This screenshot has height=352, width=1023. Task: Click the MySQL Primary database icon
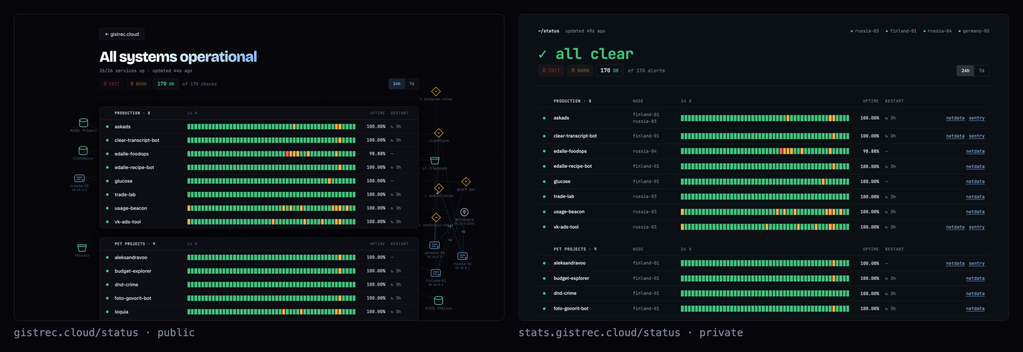tap(83, 123)
